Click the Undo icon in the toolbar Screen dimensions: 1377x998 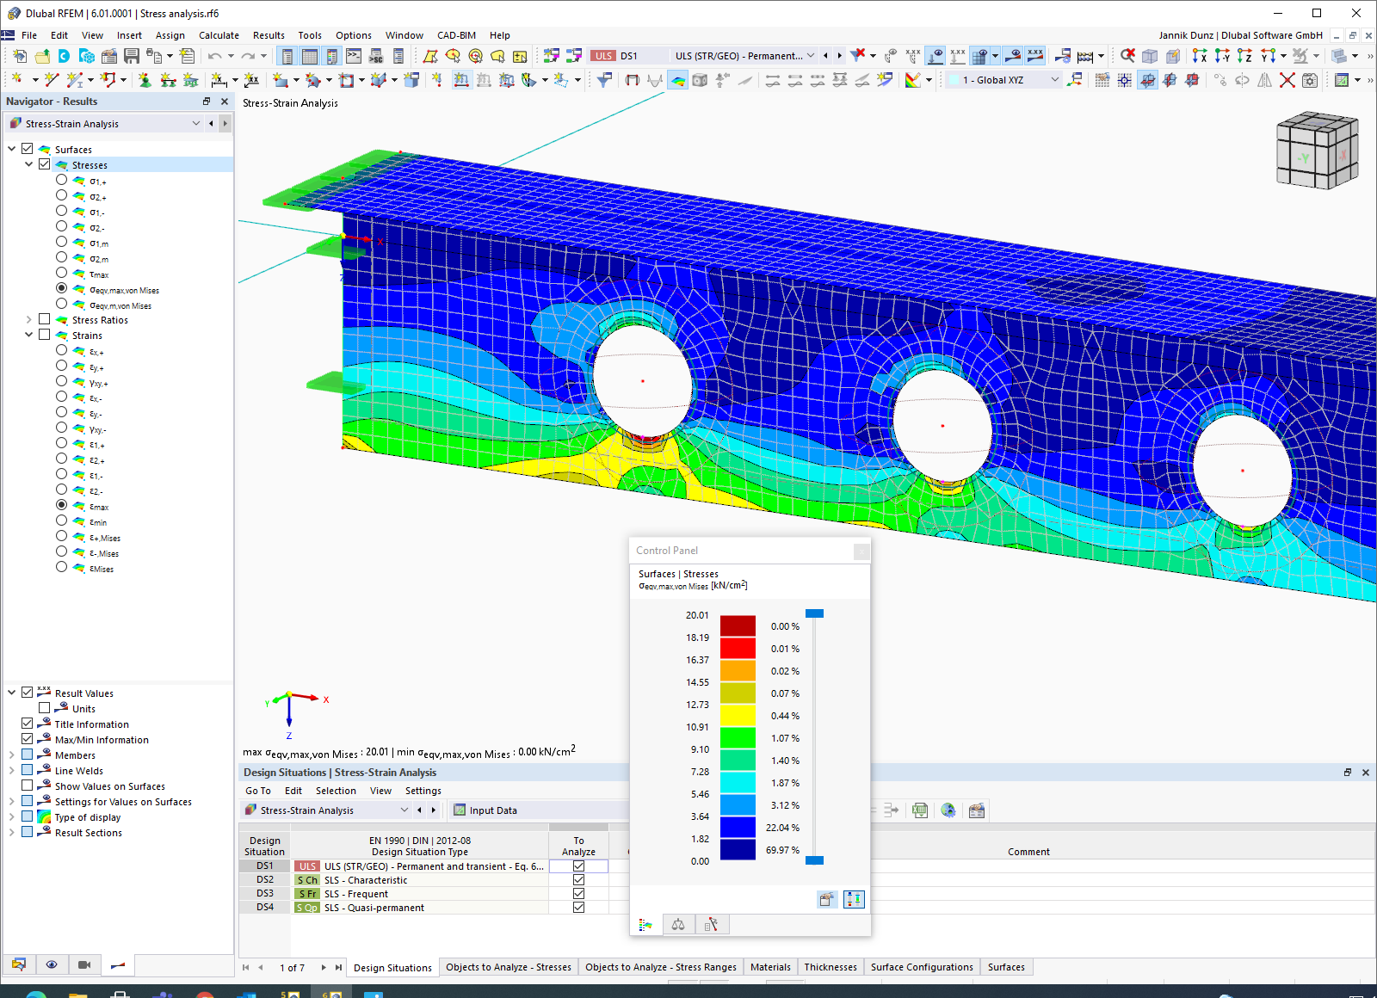(214, 55)
